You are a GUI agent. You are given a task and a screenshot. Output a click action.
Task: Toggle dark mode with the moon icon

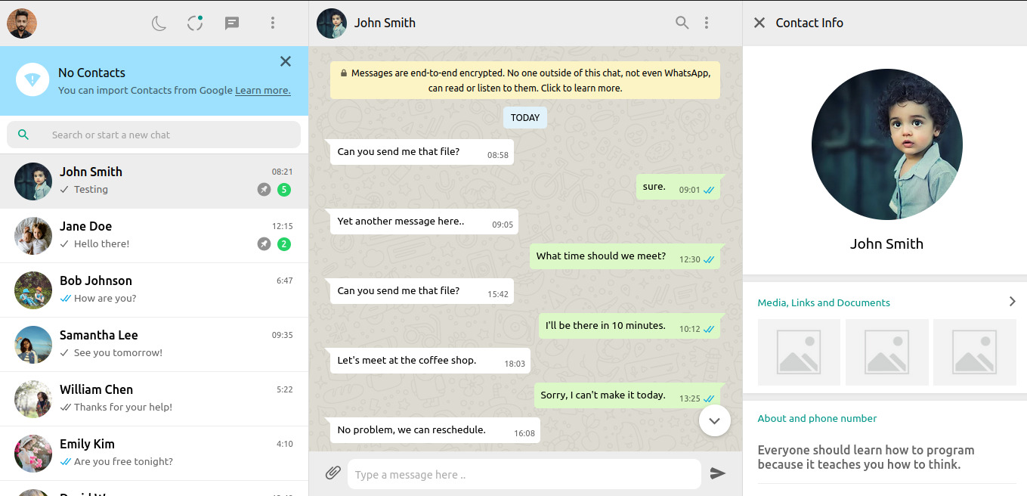tap(159, 23)
